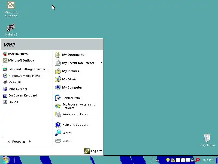Select the Recycle Bin desktop icon
The image size is (218, 164).
click(x=207, y=140)
